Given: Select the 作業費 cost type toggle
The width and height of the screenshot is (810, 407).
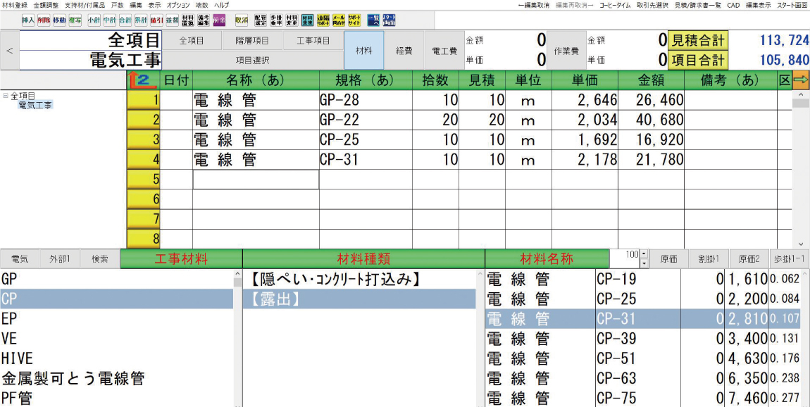Looking at the screenshot, I should [566, 50].
